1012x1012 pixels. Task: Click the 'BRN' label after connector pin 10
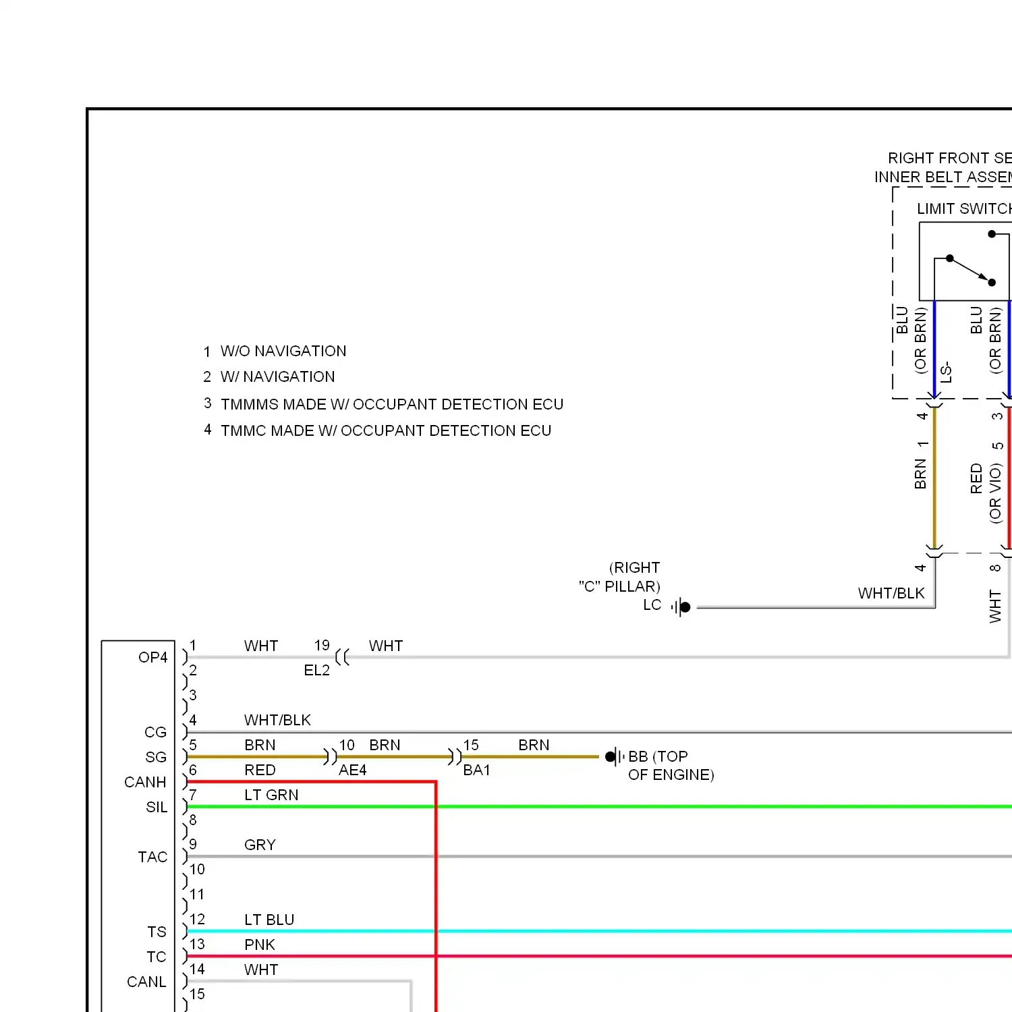coord(385,746)
